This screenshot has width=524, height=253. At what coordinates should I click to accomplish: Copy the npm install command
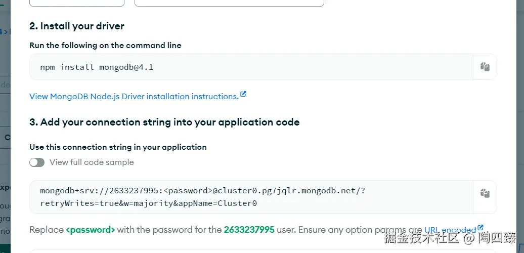[485, 67]
